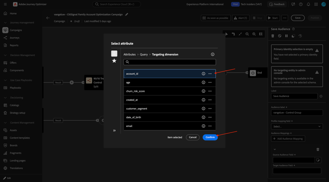The image size is (329, 182).
Task: Open the hamburger navigation menu
Action: coord(5,4)
